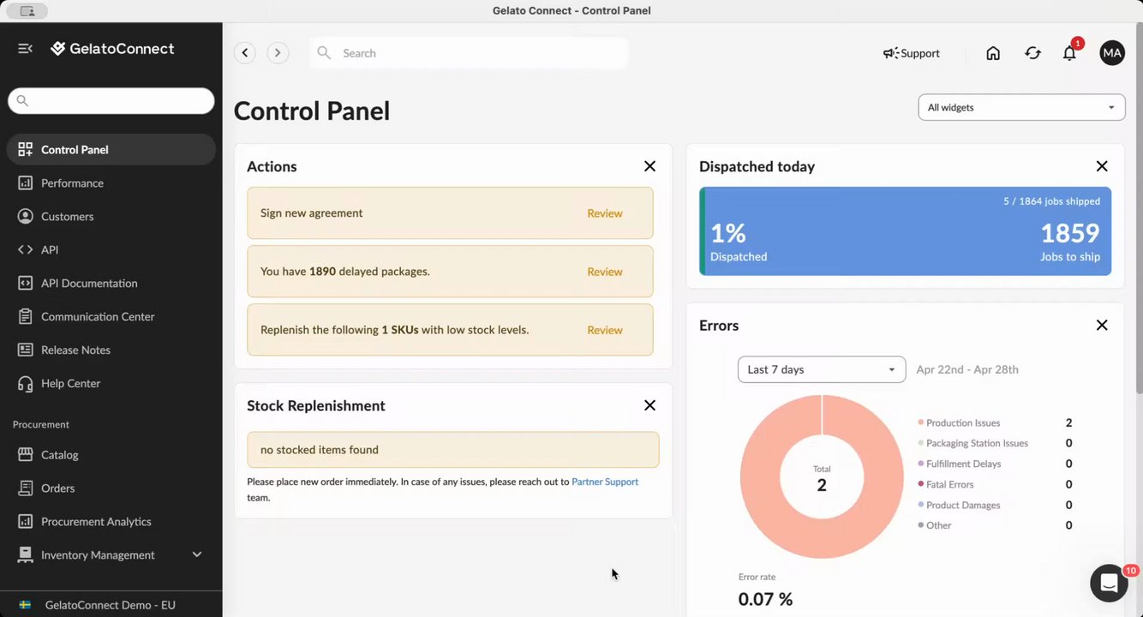Click the Performance chart icon
The image size is (1143, 617).
25,183
